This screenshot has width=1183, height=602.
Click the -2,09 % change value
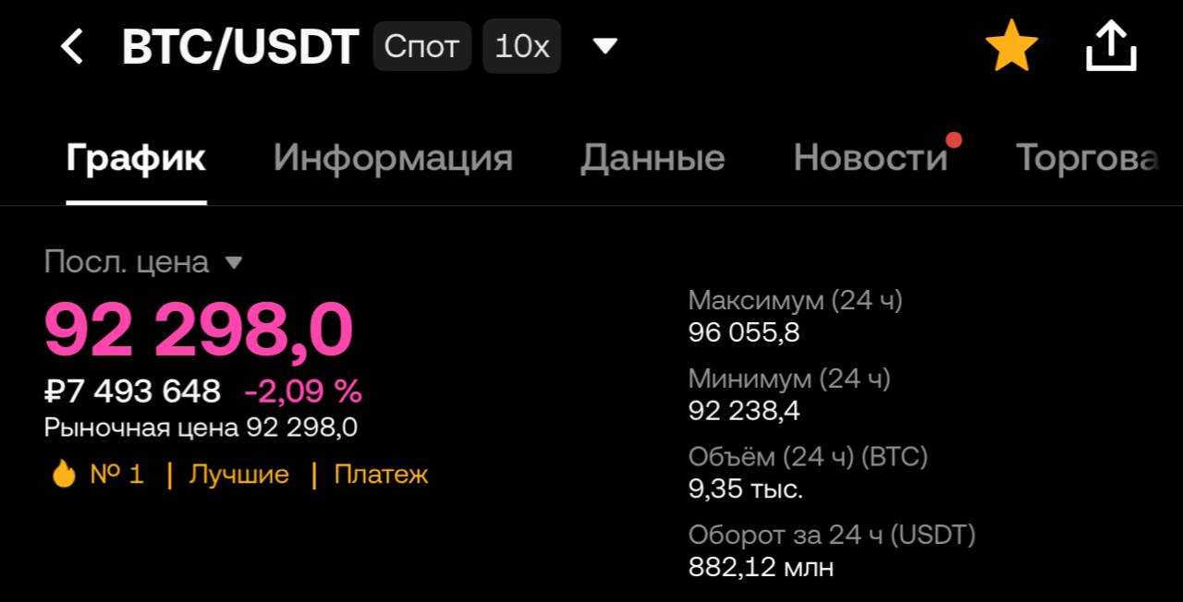(x=303, y=392)
